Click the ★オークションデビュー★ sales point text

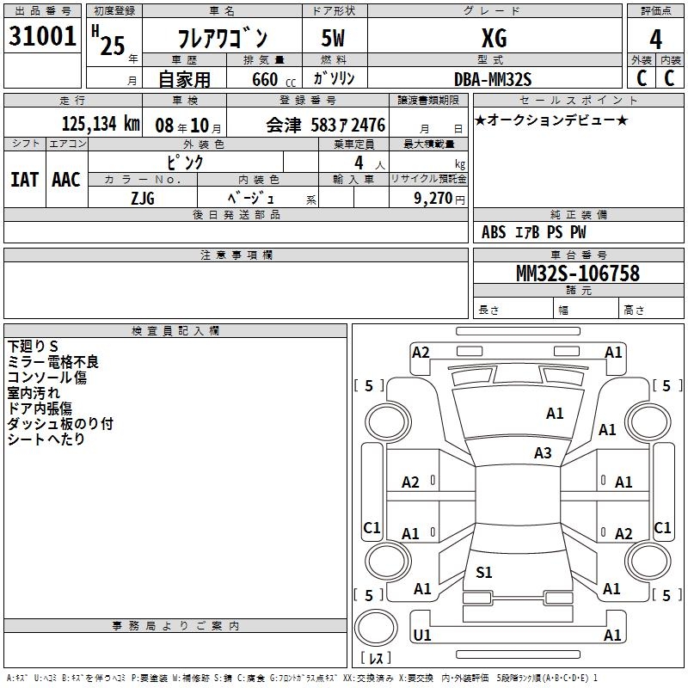point(551,120)
